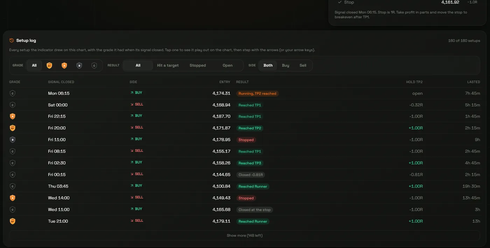Click the 'Closed at the stop' result badge
This screenshot has height=248, width=490.
(254, 210)
